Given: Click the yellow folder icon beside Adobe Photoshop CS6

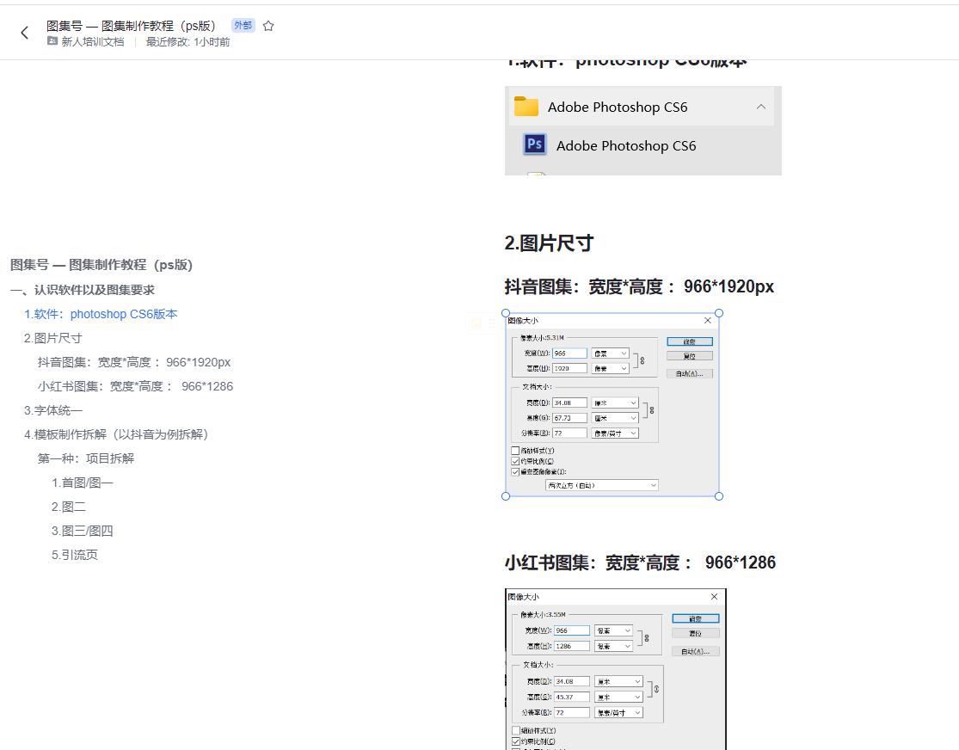Looking at the screenshot, I should pos(526,107).
